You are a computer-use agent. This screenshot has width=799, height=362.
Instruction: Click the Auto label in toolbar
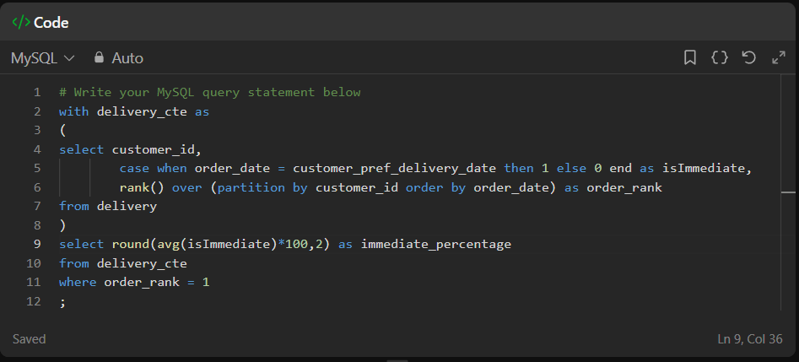[x=127, y=58]
